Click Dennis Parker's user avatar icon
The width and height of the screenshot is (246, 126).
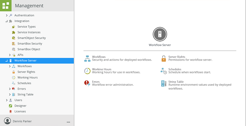click(x=7, y=121)
